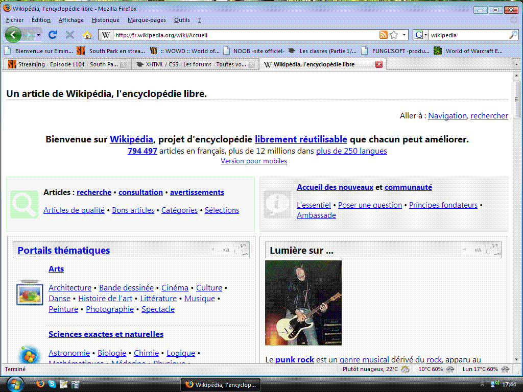The height and width of the screenshot is (392, 523).
Task: Follow the Version pour mobiles link
Action: click(x=254, y=161)
